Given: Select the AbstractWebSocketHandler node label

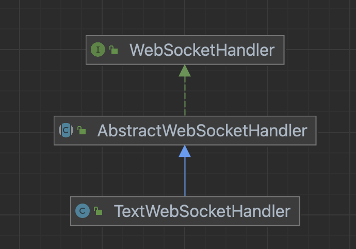Looking at the screenshot, I should [x=202, y=131].
